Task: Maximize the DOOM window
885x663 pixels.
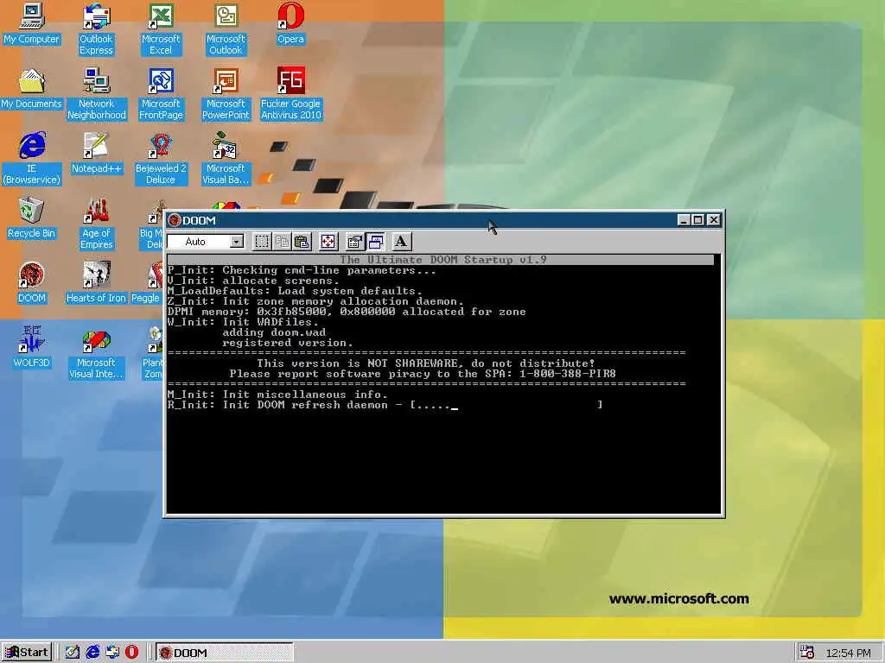Action: tap(697, 220)
